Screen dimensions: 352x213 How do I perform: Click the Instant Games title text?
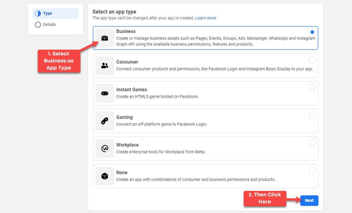[132, 89]
